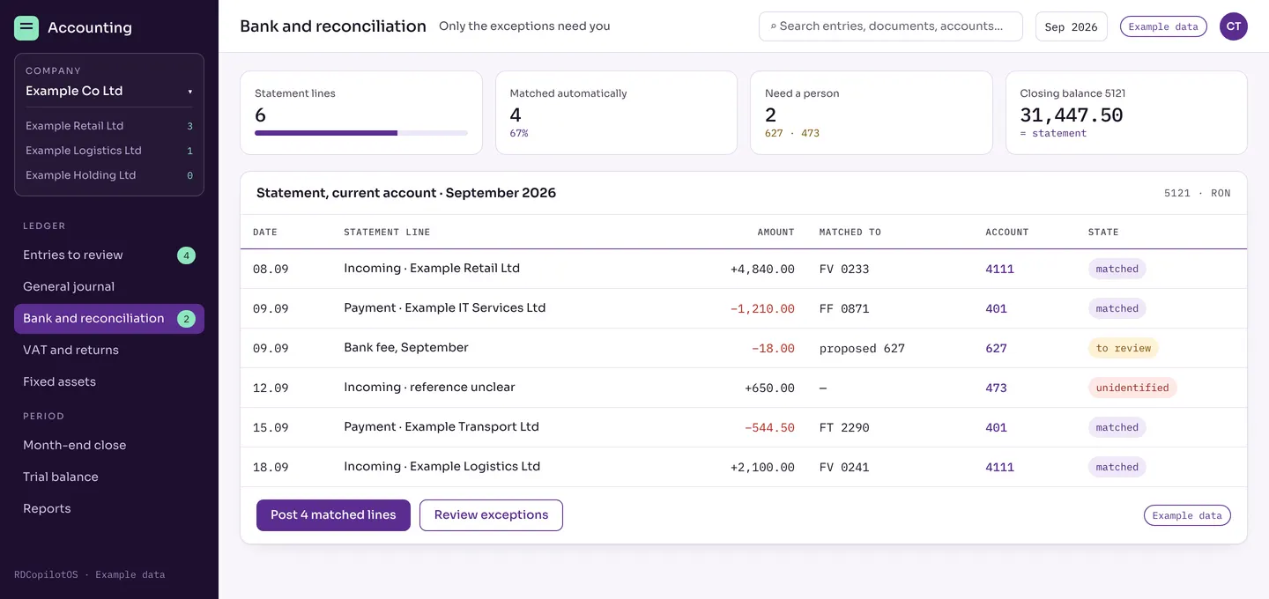Click date cell 18.09
The height and width of the screenshot is (599, 1269).
pos(271,467)
